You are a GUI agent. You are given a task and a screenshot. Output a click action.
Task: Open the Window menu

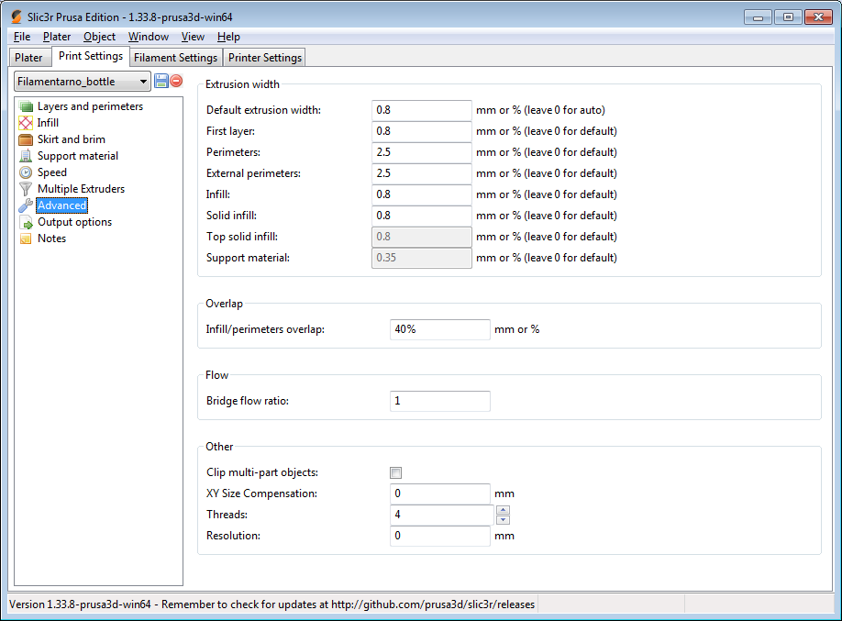pos(149,37)
